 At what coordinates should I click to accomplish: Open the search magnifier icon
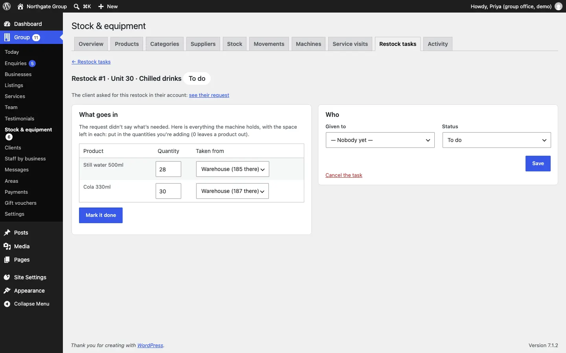(77, 6)
